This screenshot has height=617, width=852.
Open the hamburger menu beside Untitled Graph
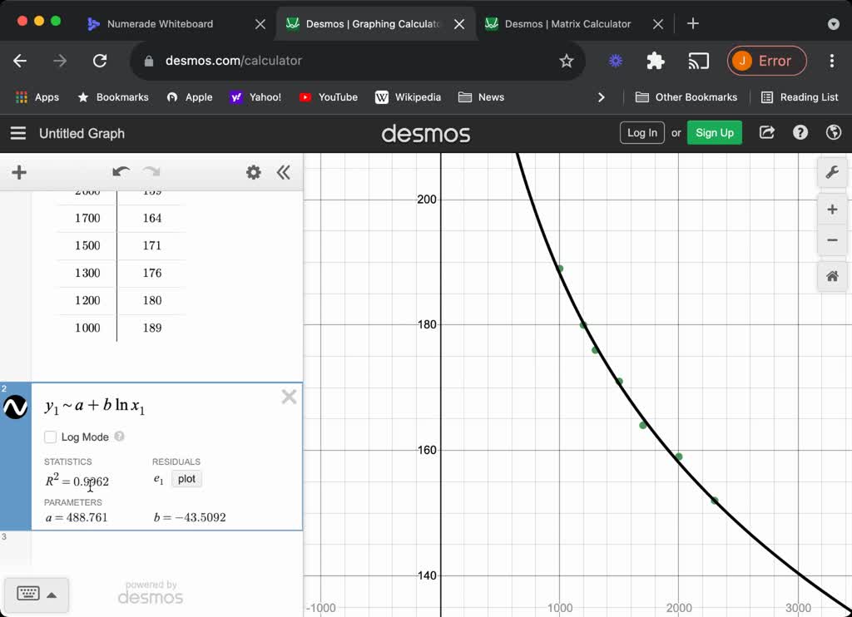point(18,133)
